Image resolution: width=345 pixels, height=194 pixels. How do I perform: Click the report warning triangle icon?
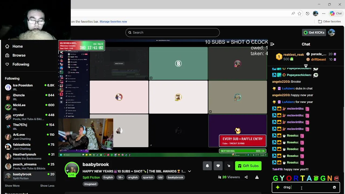[x=257, y=177]
